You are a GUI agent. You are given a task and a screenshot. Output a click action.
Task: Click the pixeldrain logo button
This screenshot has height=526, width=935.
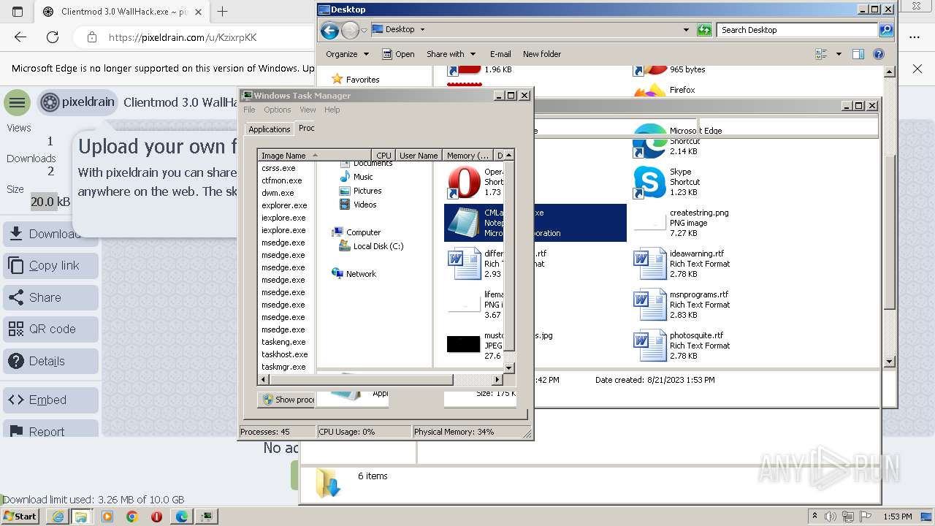[77, 102]
